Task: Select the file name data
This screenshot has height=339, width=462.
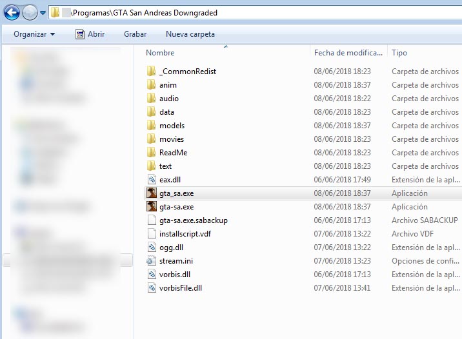Action: point(166,112)
